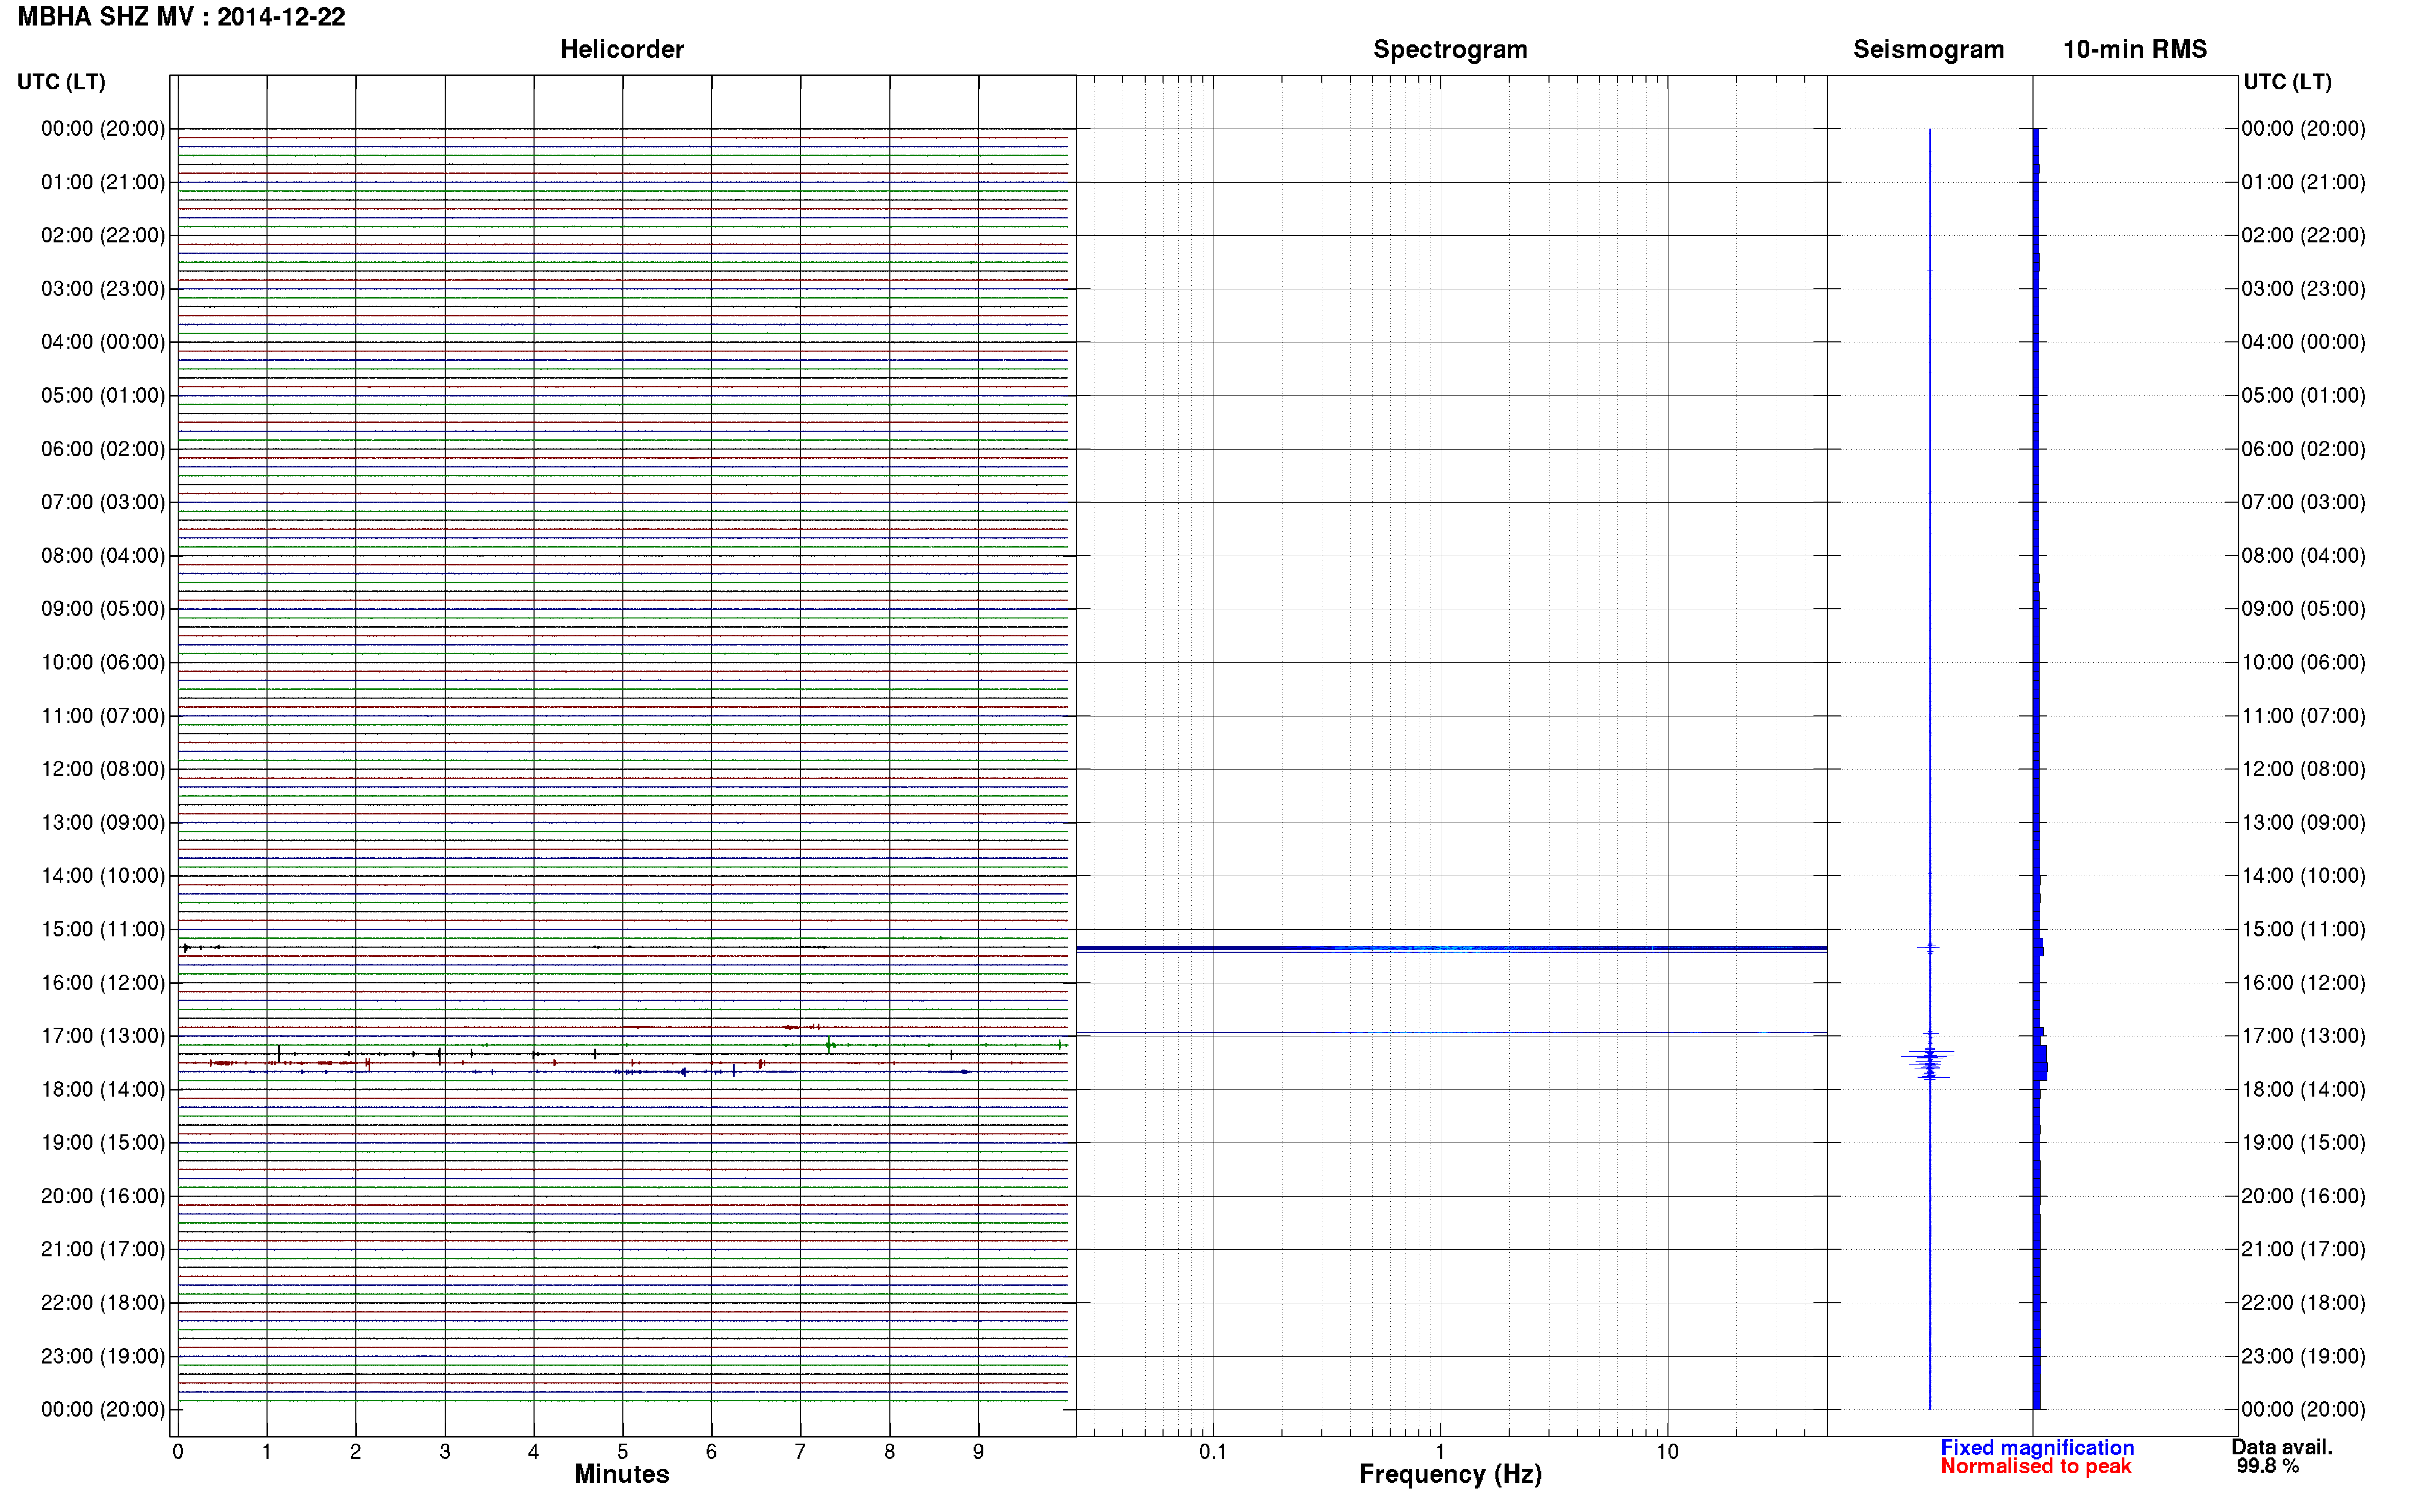Click "19:00 (15:00)" on the left time axis
This screenshot has width=2420, height=1512.
103,1143
